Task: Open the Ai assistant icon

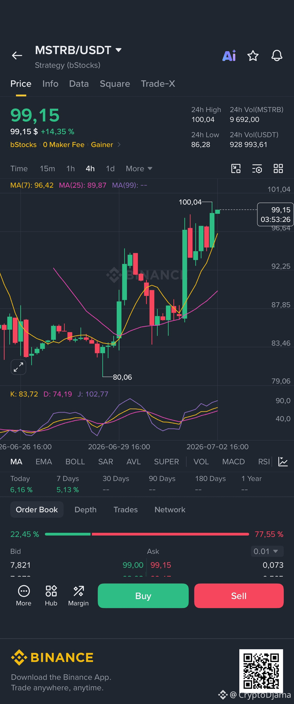Action: [229, 56]
